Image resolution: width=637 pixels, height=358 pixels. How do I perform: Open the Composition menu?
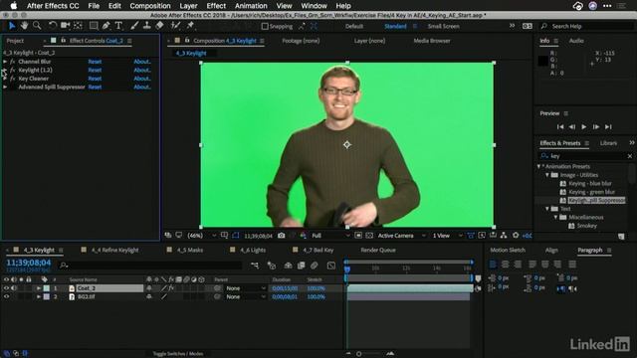pyautogui.click(x=150, y=6)
